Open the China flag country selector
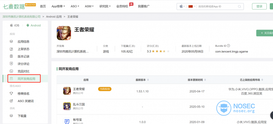 pyautogui.click(x=192, y=7)
